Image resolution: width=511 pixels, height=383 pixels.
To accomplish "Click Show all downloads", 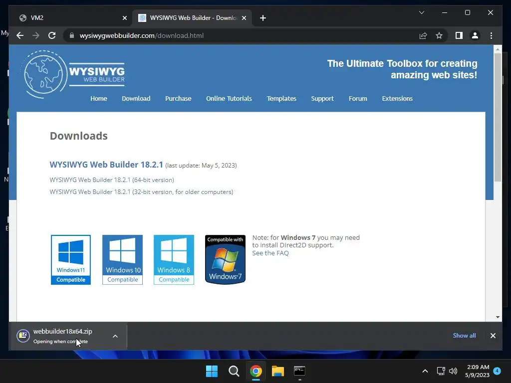I will pos(464,336).
